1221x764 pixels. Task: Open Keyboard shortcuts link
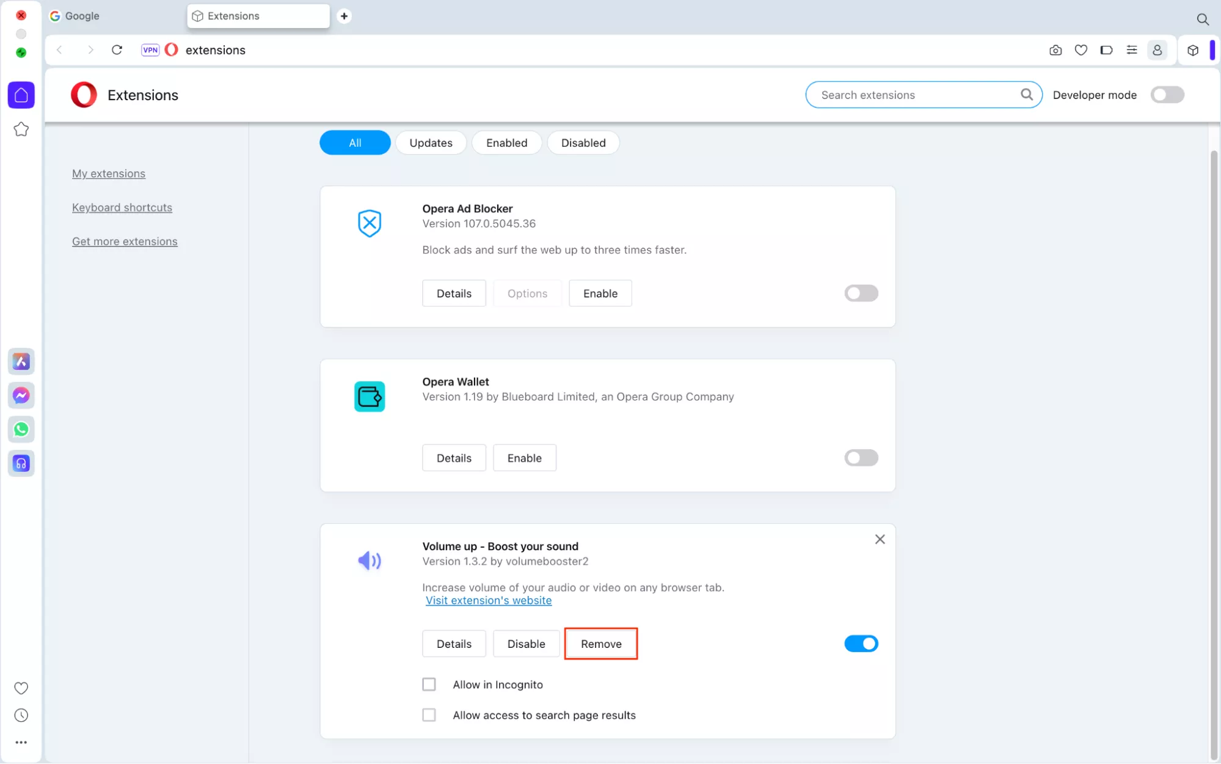click(x=122, y=208)
